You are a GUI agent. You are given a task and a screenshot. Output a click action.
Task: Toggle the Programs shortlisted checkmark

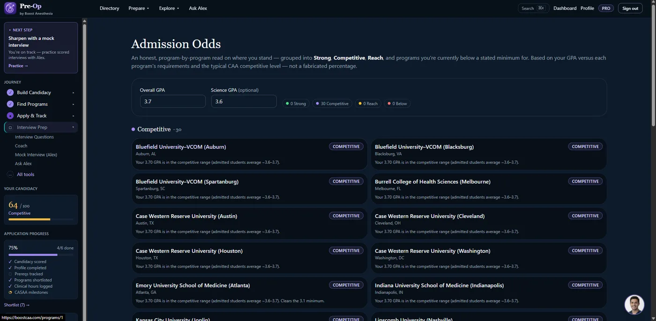(10, 280)
